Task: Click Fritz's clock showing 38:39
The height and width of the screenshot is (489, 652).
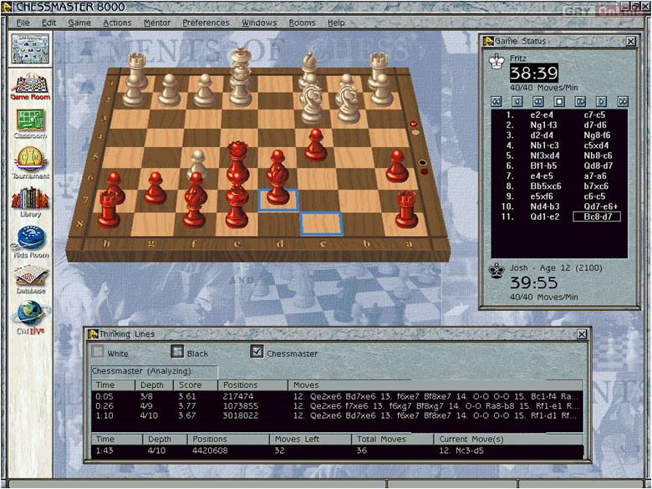Action: point(534,74)
